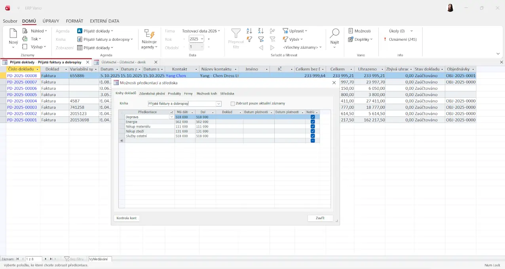Screen dimensions: 505x269
Task: Switch to Zdanitelná plnění tab
Action: (x=152, y=94)
